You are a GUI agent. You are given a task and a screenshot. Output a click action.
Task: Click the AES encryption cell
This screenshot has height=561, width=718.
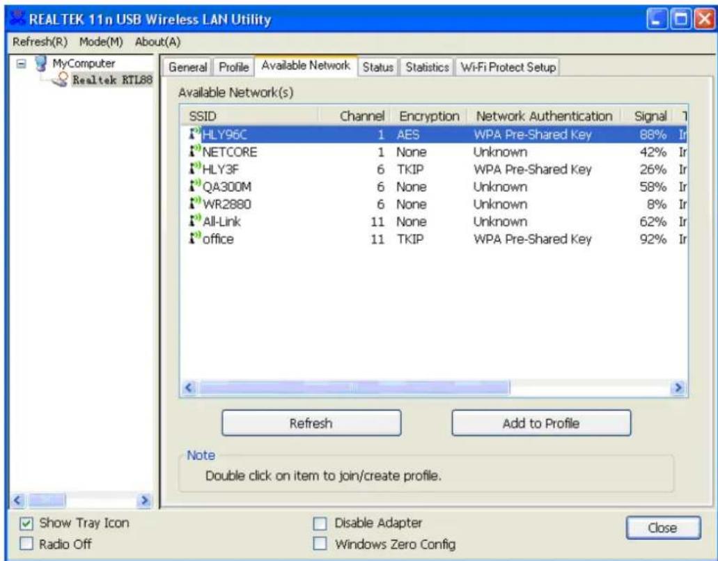pyautogui.click(x=408, y=134)
